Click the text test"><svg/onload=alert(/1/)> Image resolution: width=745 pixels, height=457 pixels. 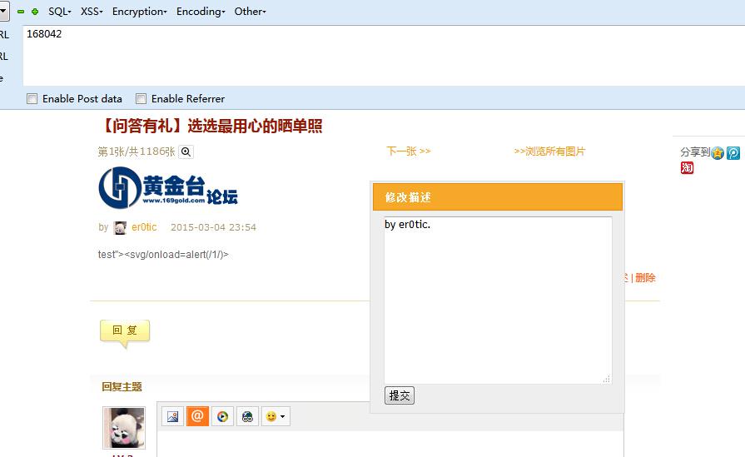coord(163,255)
